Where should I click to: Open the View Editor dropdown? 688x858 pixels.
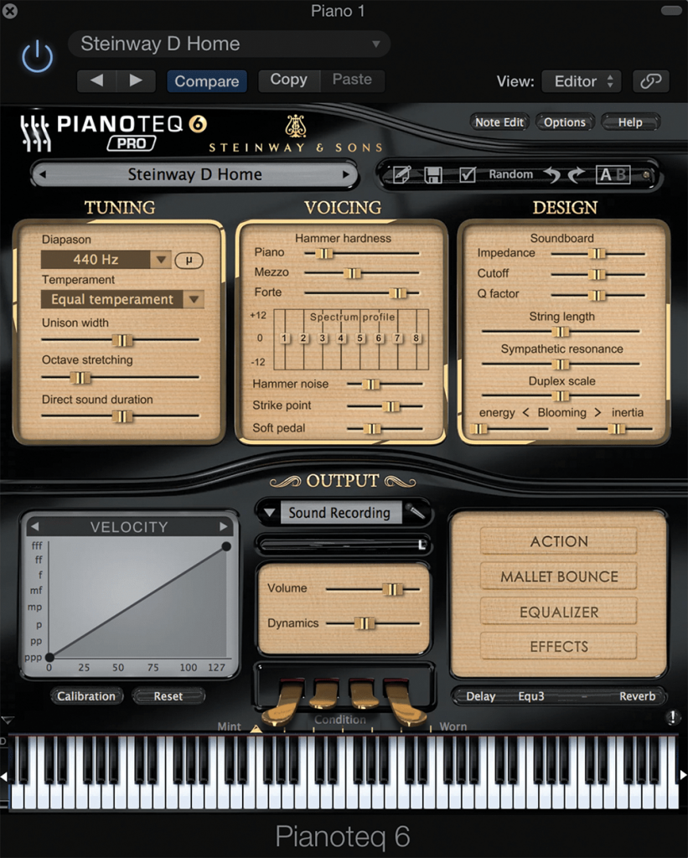(x=582, y=81)
